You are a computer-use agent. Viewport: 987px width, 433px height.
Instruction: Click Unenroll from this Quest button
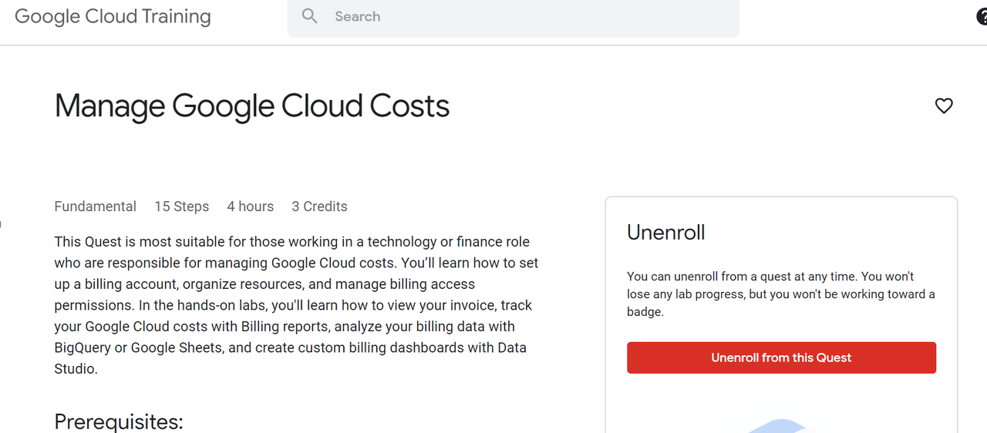pyautogui.click(x=781, y=357)
